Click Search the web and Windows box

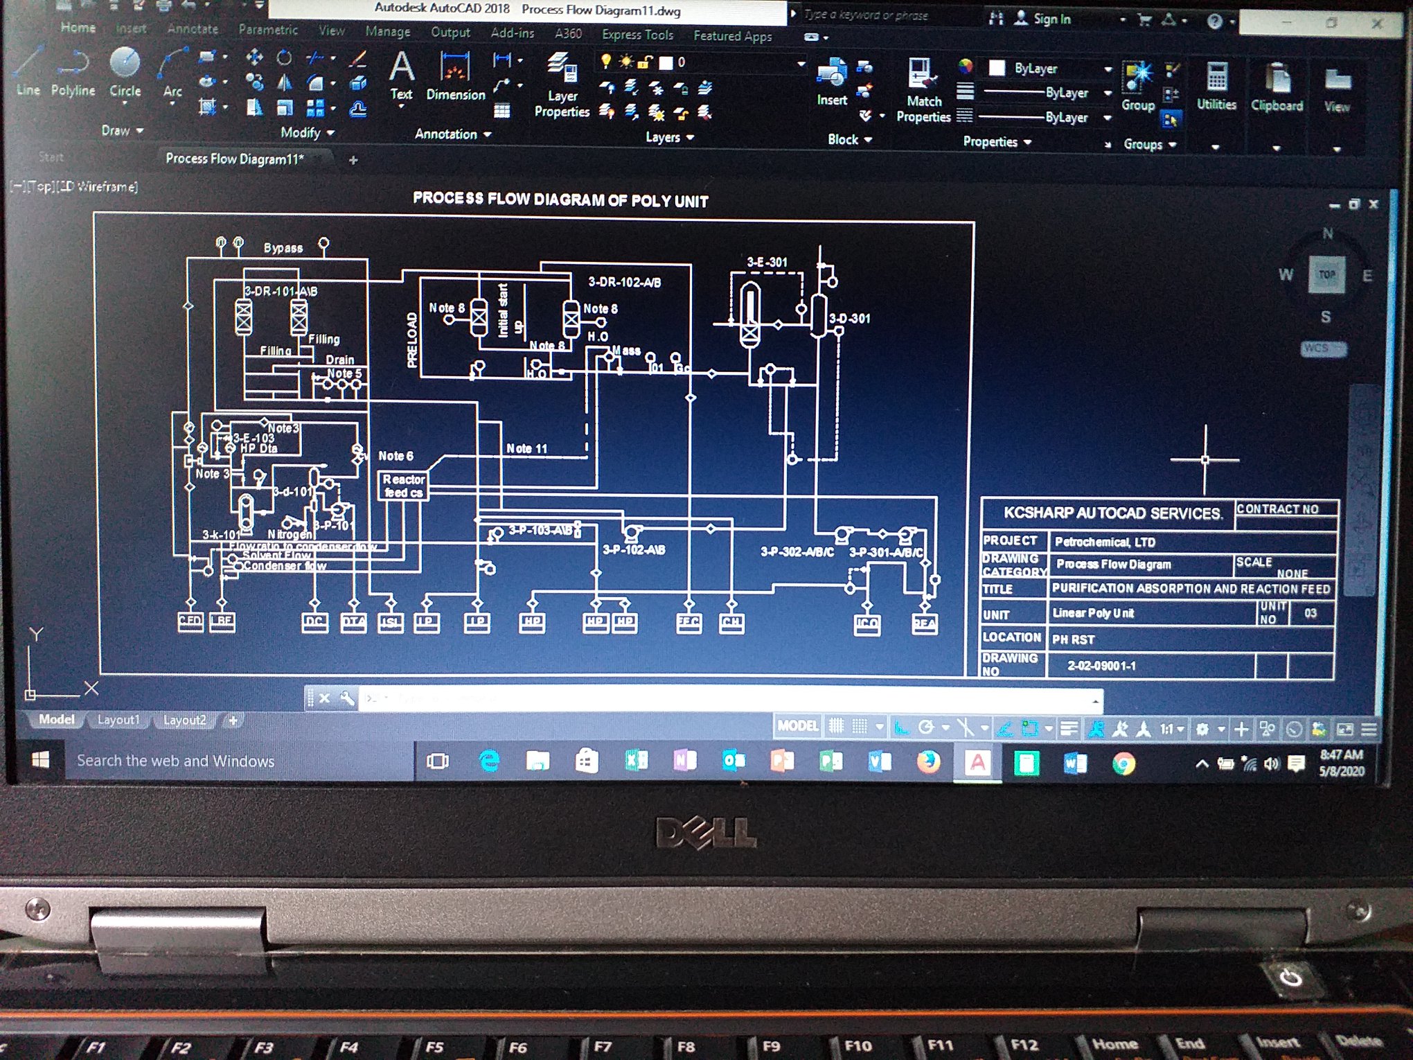(x=240, y=761)
